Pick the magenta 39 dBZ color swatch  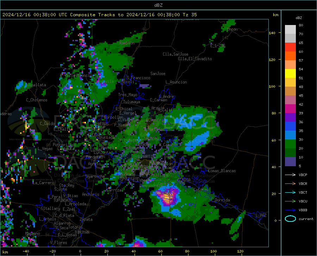(290, 109)
